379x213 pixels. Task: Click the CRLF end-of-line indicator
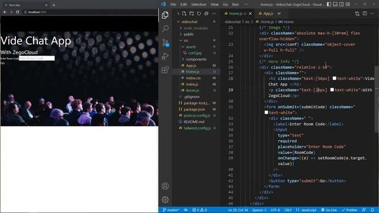coord(288,210)
